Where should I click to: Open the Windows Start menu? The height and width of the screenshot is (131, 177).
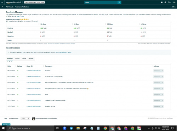(x=3, y=128)
